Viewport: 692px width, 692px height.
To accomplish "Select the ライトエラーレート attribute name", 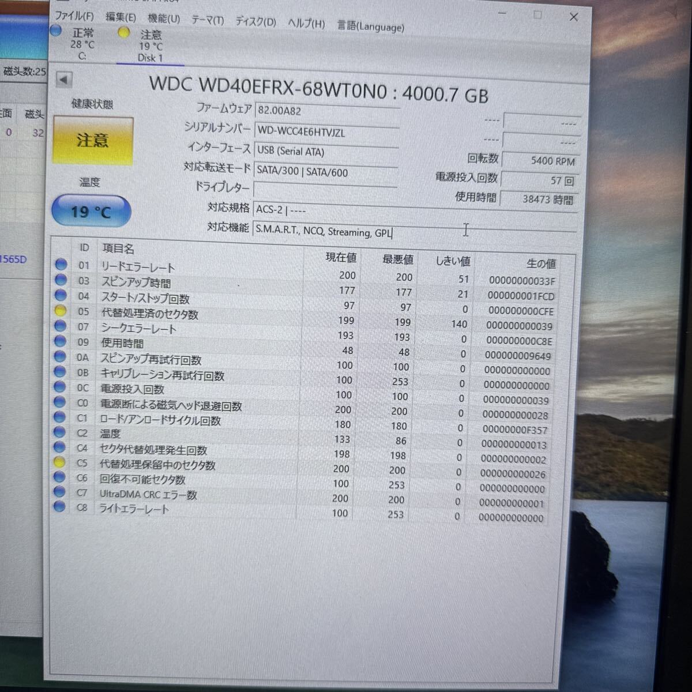I will (x=134, y=509).
